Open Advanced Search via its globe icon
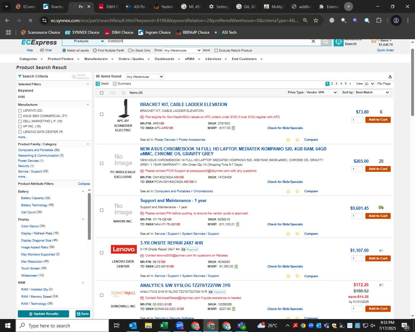Viewport: 415px width, 332px height. point(338,42)
